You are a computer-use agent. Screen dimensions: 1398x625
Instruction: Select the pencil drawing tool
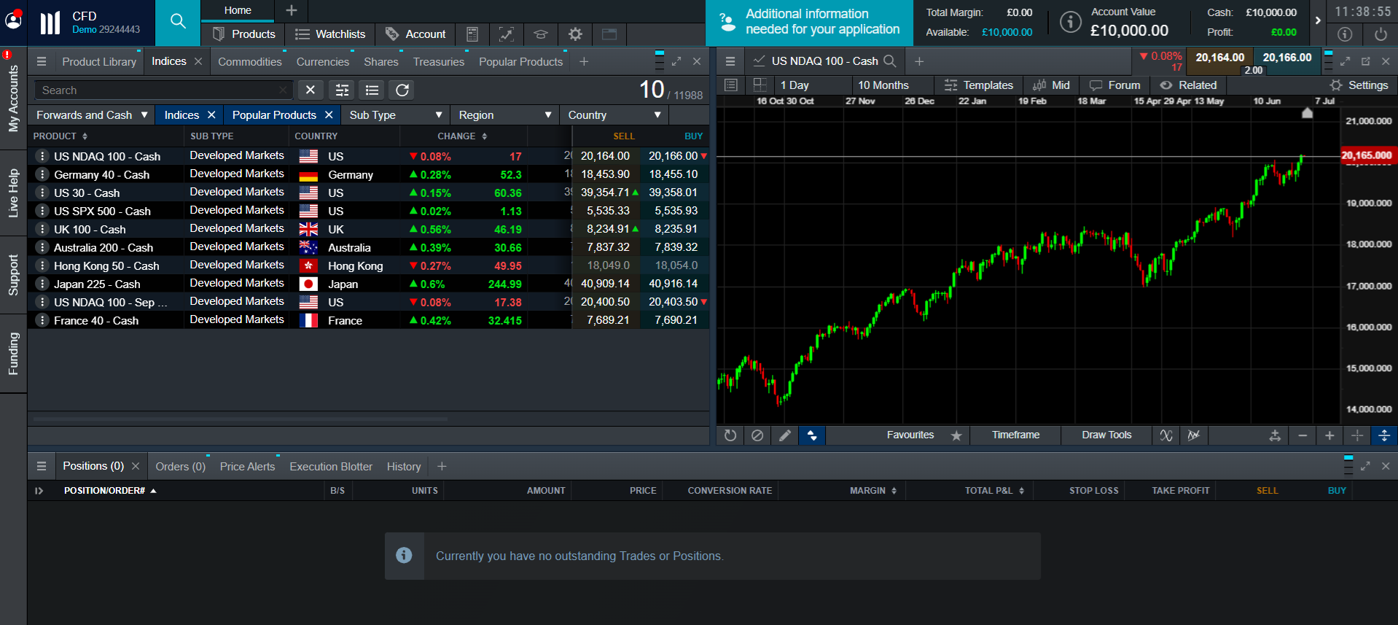[x=785, y=435]
